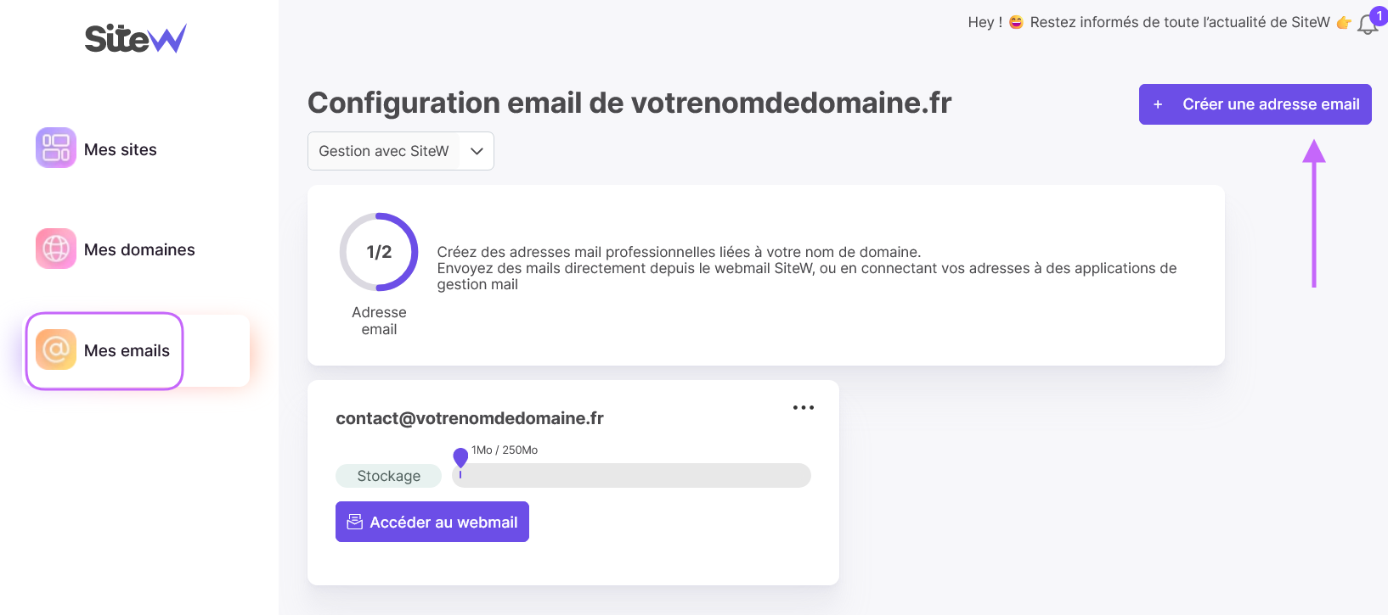Screen dimensions: 1388x615
Task: Click the webmail inbox icon
Action: pos(355,522)
